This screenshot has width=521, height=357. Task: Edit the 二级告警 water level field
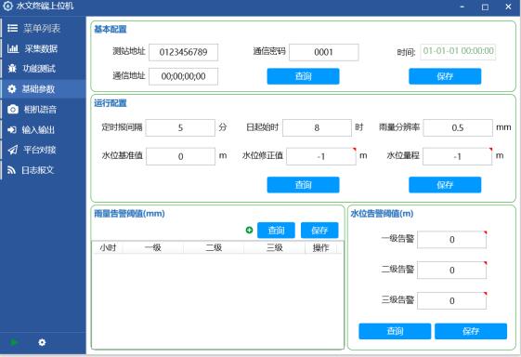[452, 271]
